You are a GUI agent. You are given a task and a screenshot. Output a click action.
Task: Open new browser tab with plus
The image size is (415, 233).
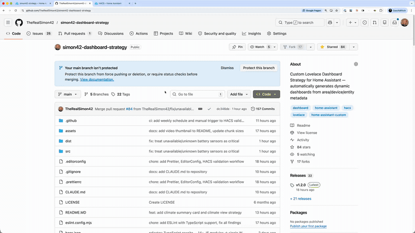(135, 3)
